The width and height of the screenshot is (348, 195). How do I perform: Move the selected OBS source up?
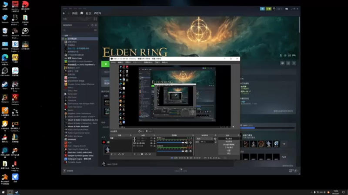click(x=146, y=154)
